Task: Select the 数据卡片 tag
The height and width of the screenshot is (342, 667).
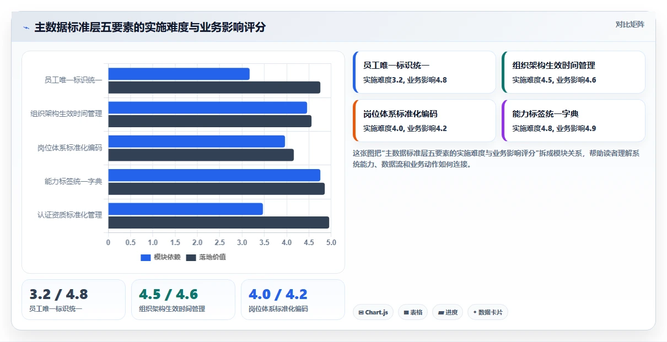Action: [x=487, y=312]
